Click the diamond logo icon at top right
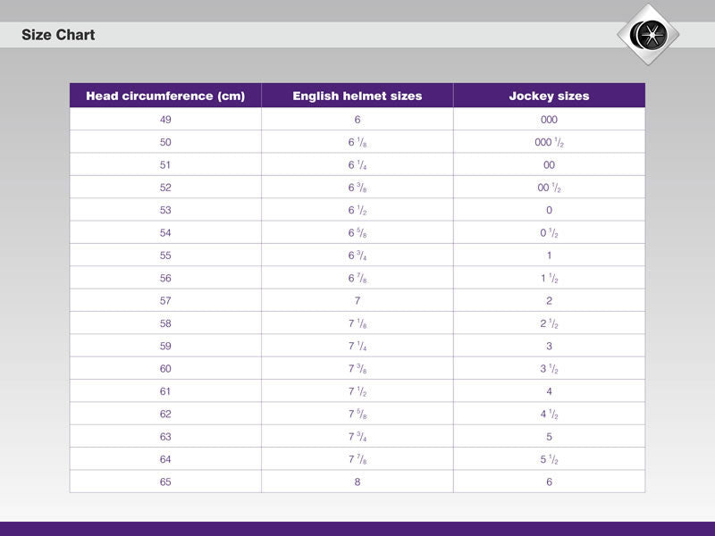 coord(648,35)
